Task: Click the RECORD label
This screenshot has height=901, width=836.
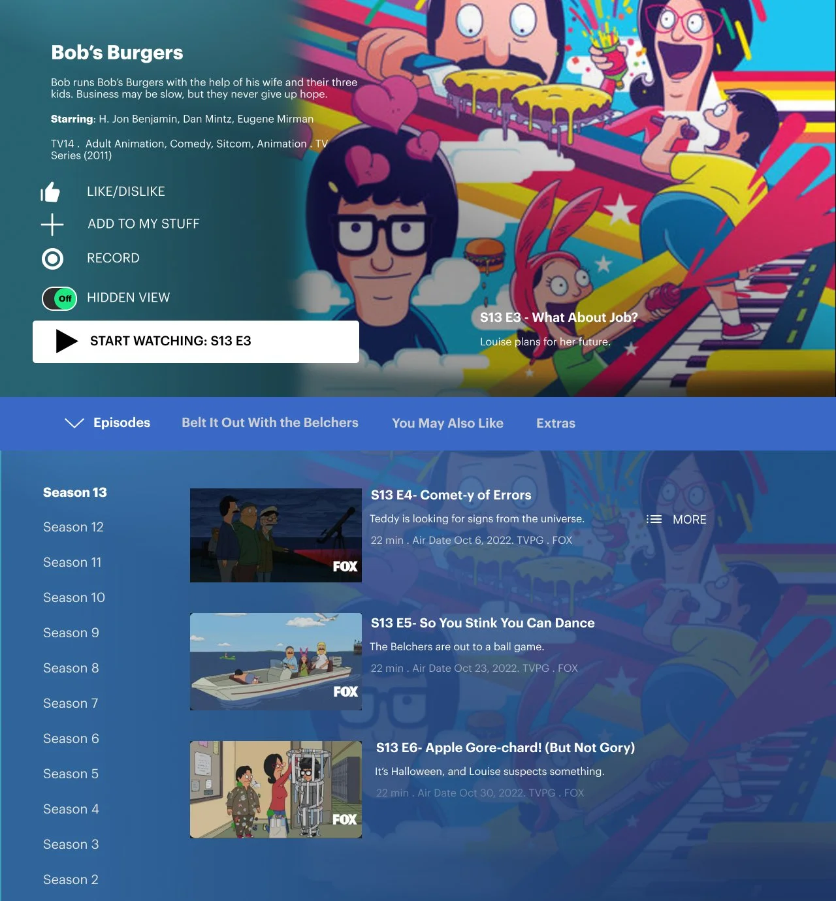Action: pos(113,258)
